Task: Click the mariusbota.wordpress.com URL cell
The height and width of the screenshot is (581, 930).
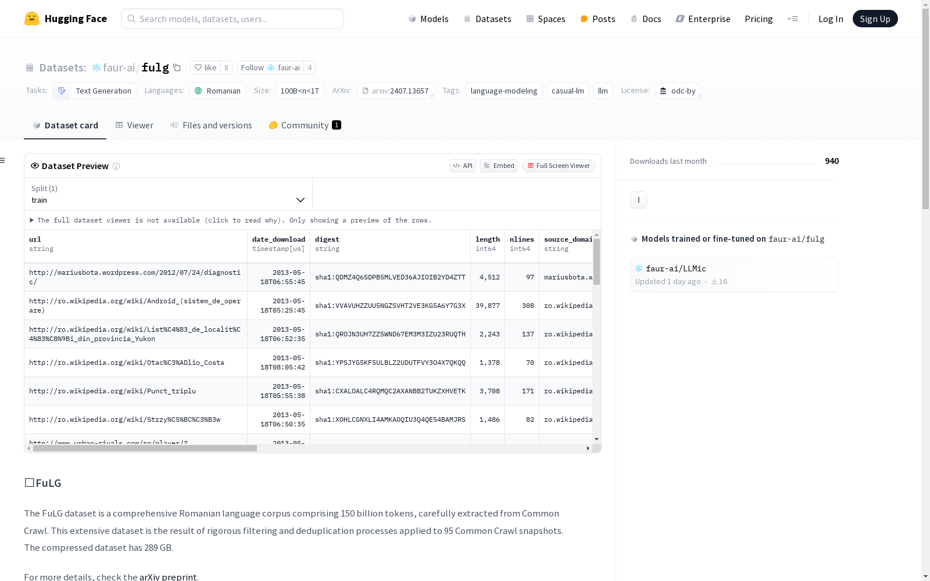Action: pyautogui.click(x=136, y=277)
